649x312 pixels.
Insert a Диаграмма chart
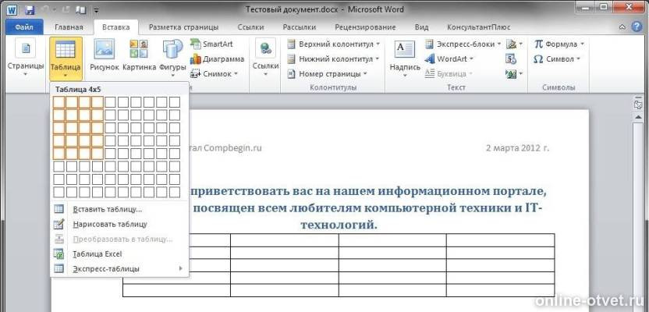pos(218,58)
